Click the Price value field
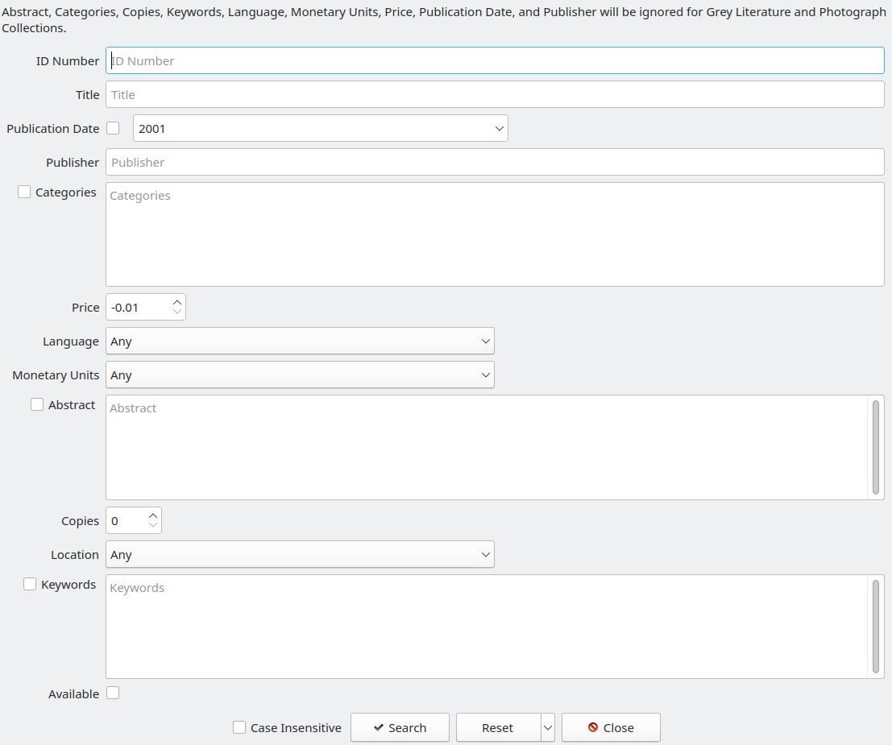 [x=139, y=307]
